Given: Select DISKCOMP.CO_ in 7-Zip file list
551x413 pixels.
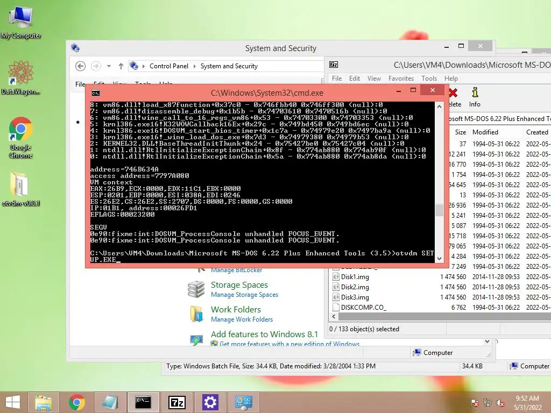Looking at the screenshot, I should tap(364, 307).
